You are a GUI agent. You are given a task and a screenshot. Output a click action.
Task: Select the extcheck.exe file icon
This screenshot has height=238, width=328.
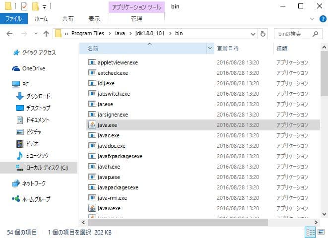tap(92, 73)
